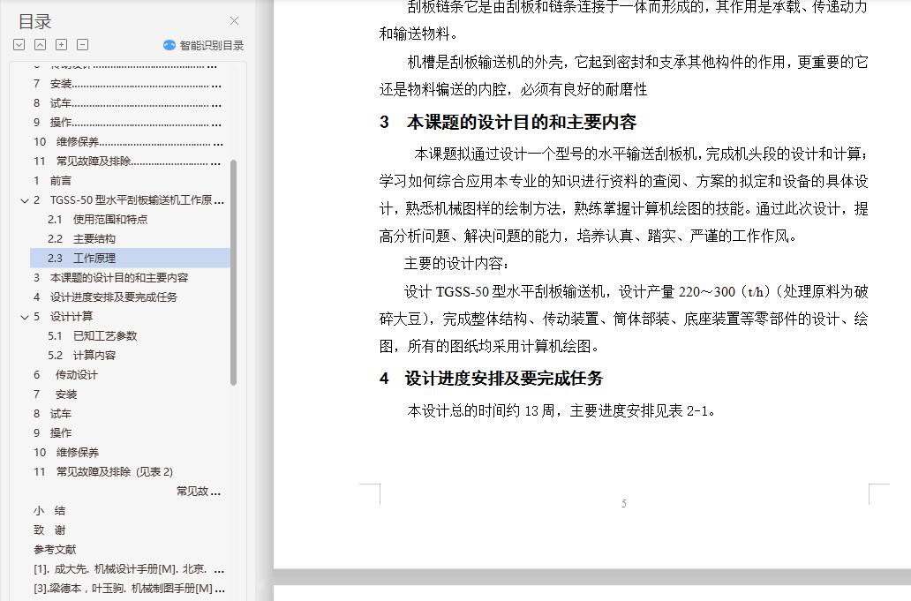Select outline entry 2 TGSS-50 型水平刮板输送机工作原
911x601 pixels.
[128, 199]
